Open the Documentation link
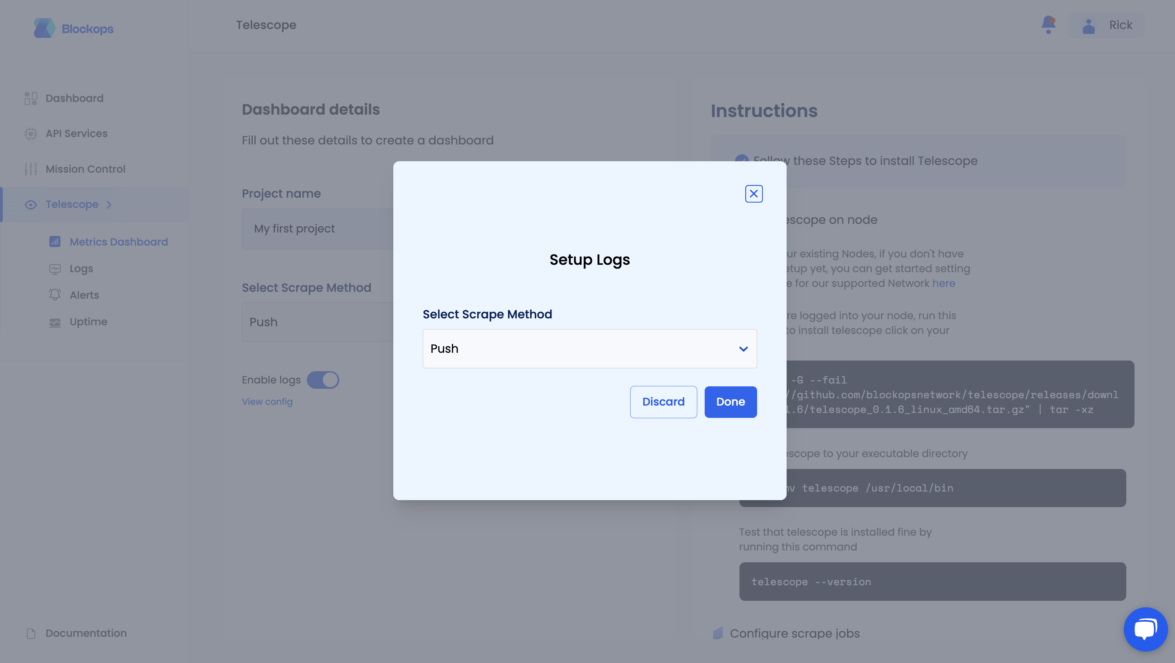This screenshot has height=663, width=1175. click(x=86, y=634)
